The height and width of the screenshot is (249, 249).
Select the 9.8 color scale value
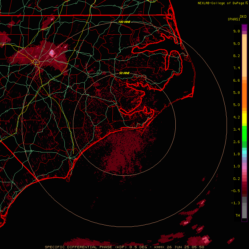(237, 31)
